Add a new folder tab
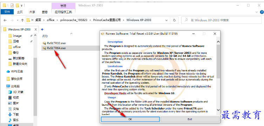 [42, 29]
